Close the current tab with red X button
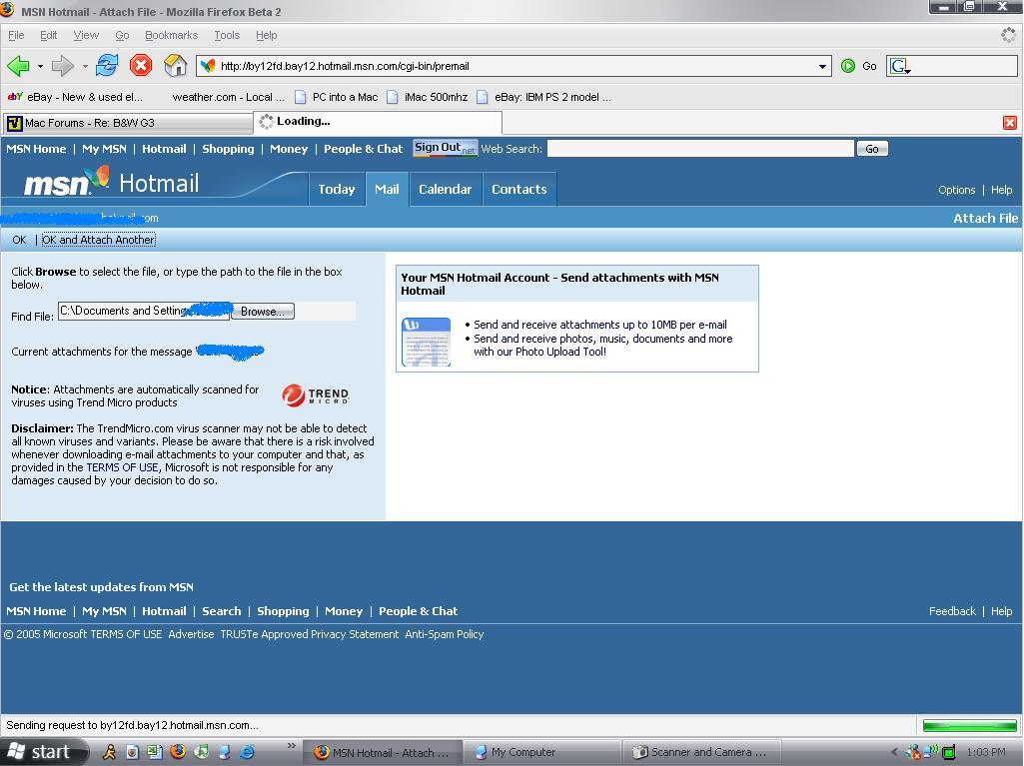Image resolution: width=1024 pixels, height=766 pixels. 1010,123
